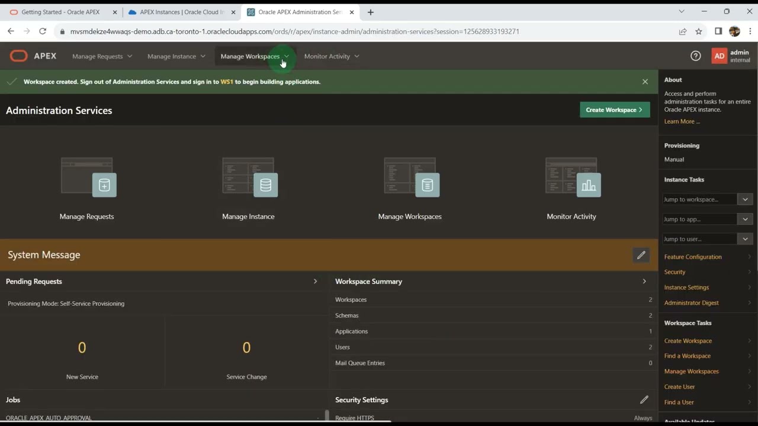This screenshot has width=758, height=426.
Task: Reload the browser page
Action: click(43, 31)
